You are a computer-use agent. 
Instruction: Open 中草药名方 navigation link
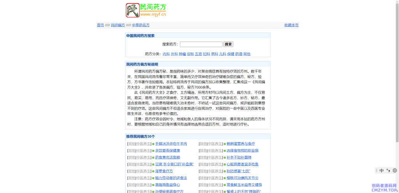tap(141, 25)
